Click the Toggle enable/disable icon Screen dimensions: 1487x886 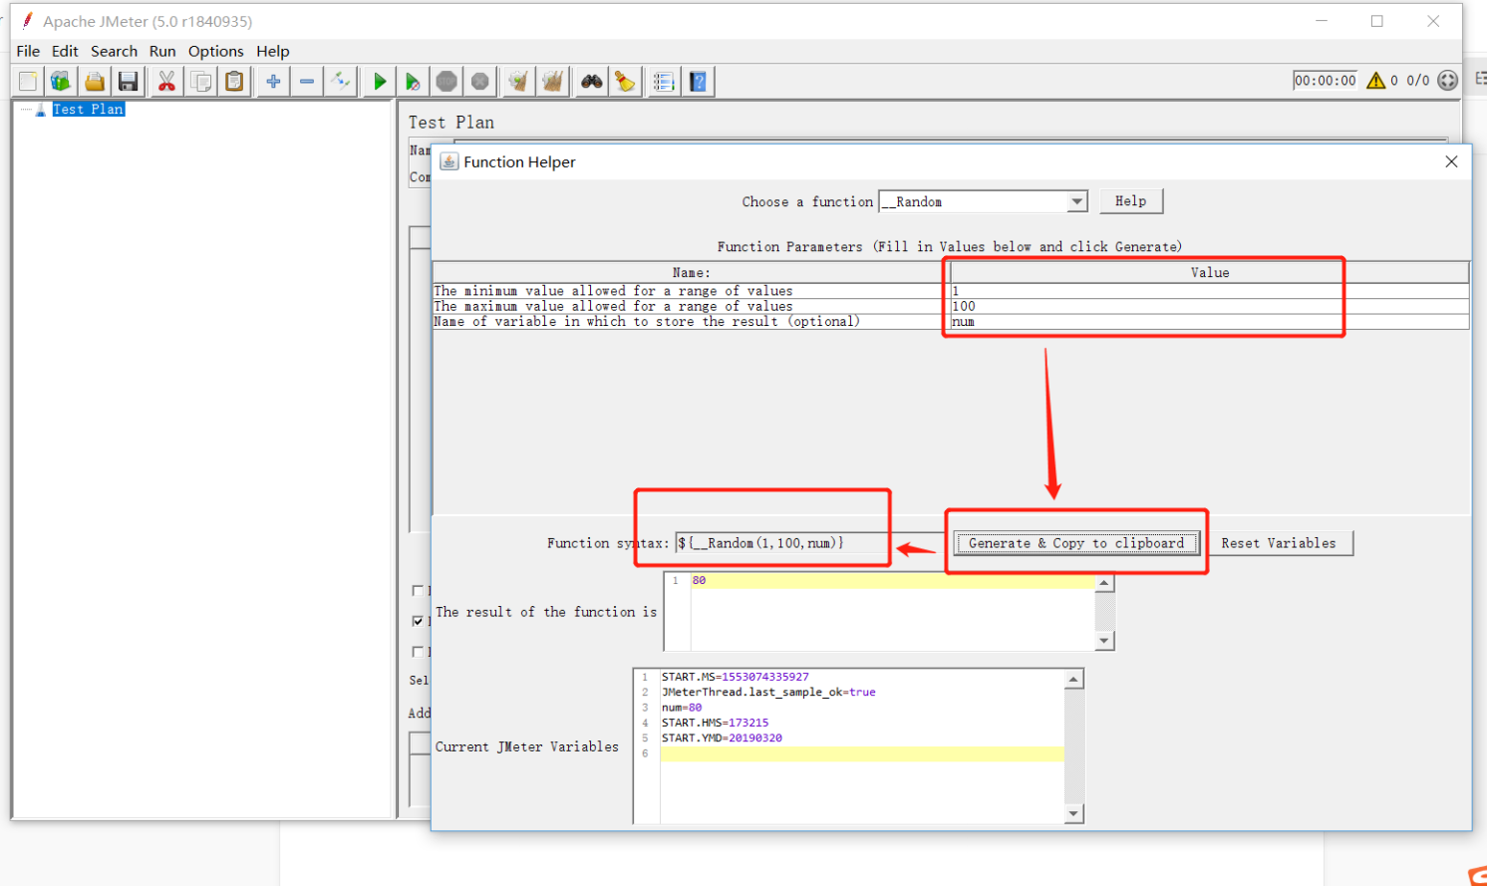(x=341, y=82)
